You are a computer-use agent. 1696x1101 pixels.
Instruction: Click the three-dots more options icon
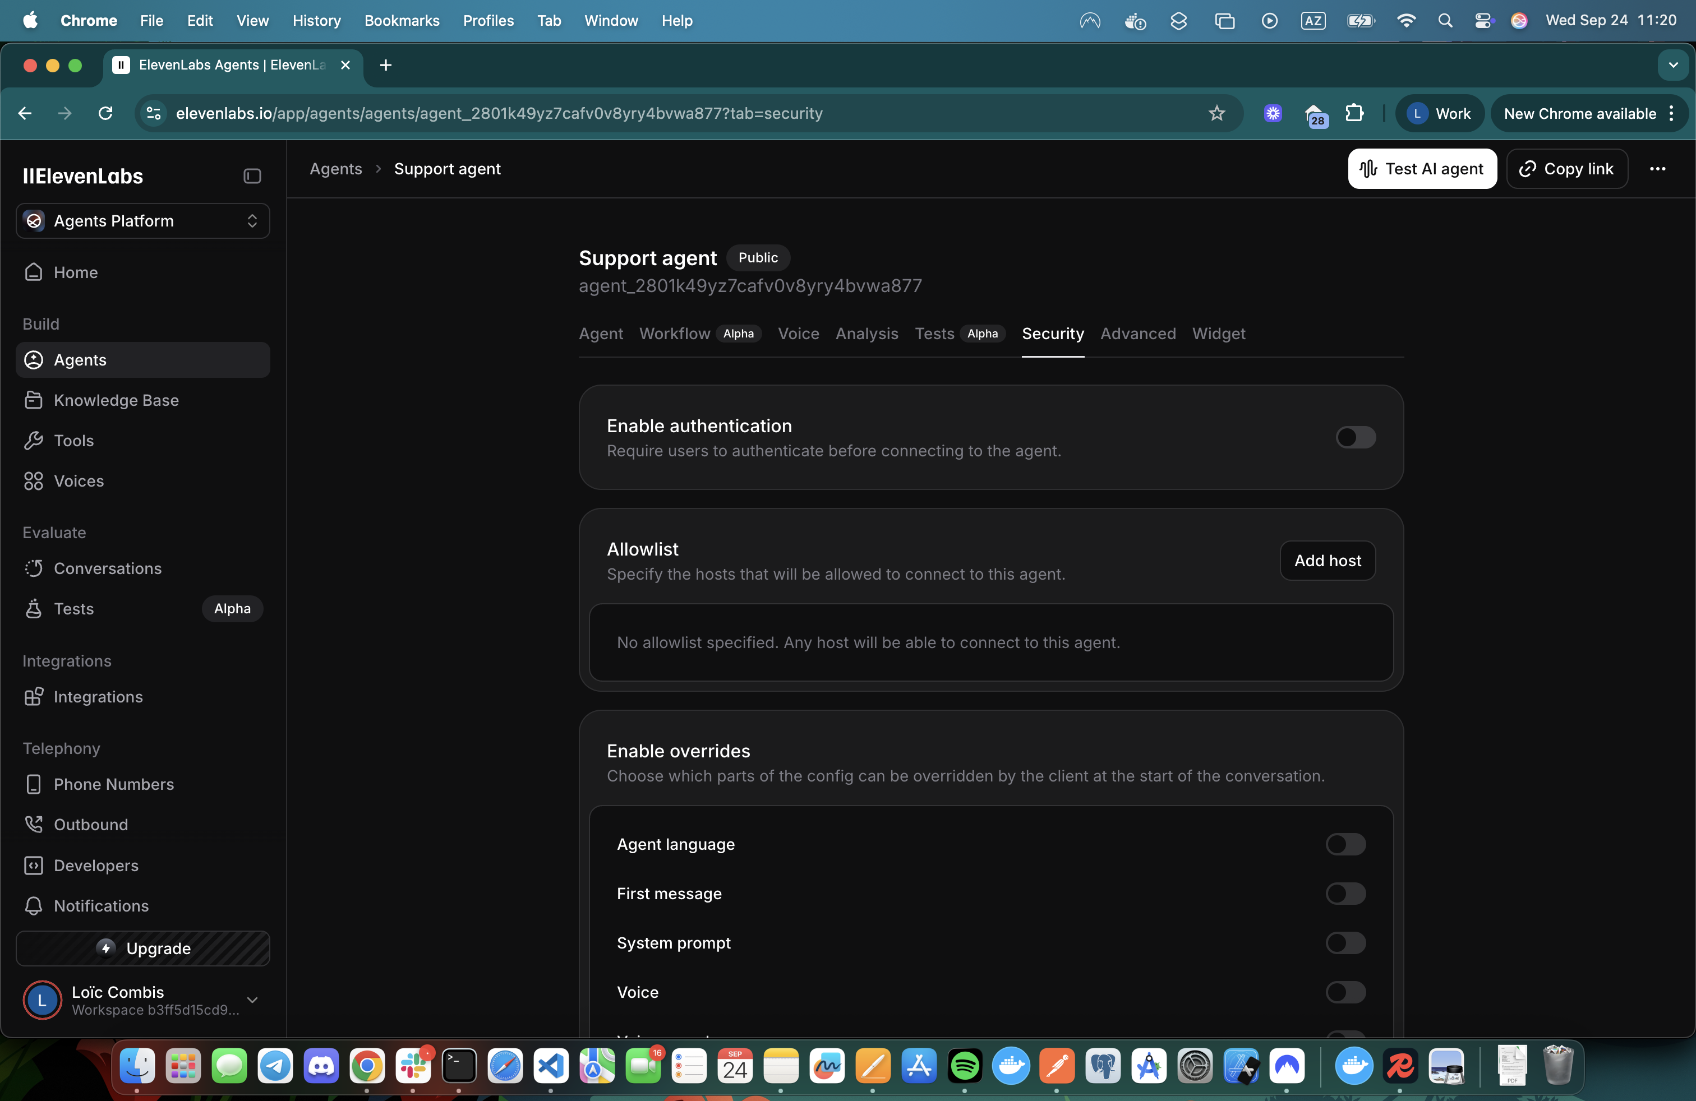point(1657,169)
